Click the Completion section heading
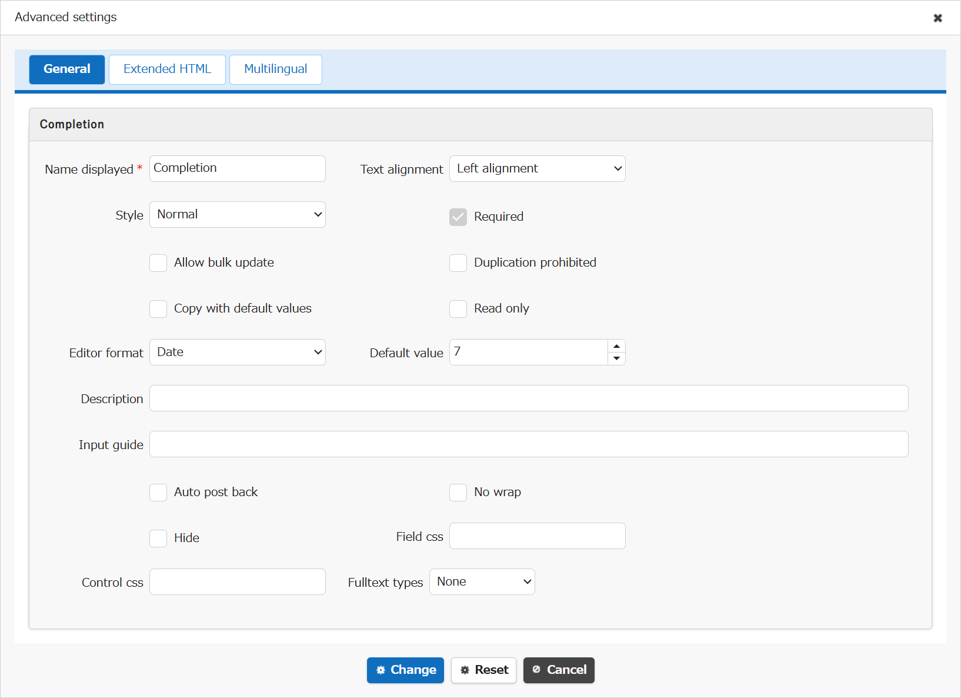This screenshot has height=698, width=961. click(72, 124)
